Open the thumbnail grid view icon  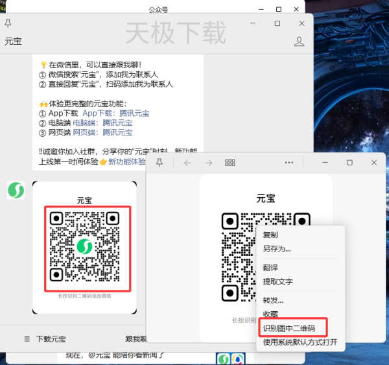point(230,162)
